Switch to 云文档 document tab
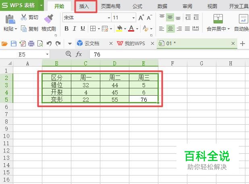 tap(91, 44)
